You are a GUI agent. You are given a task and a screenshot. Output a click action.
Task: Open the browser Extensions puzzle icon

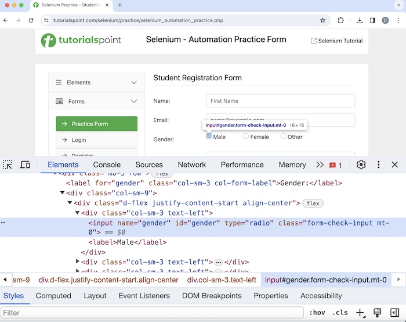pyautogui.click(x=340, y=20)
